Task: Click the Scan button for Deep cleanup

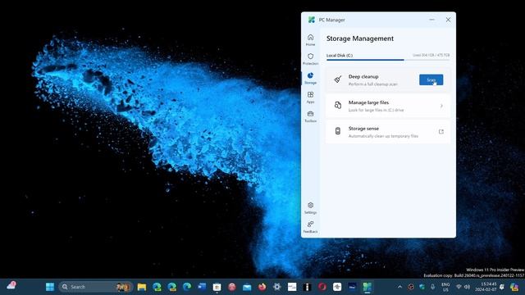Action: [431, 79]
